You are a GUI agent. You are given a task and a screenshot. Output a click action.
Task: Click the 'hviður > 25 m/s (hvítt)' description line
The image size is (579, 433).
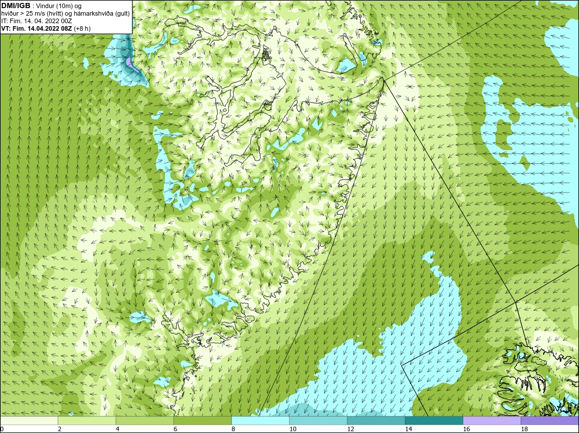point(65,13)
